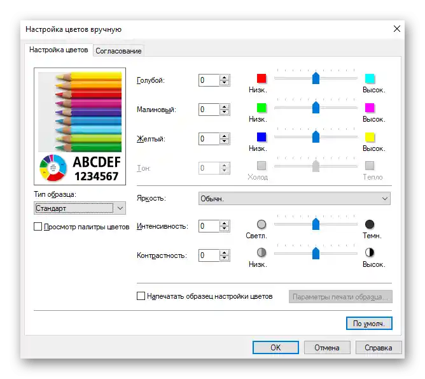Click the blue Низк. swatch for Желтый
Screen dimensions: 425x379
click(261, 137)
